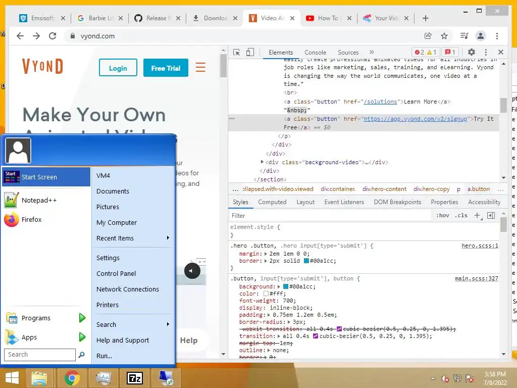
Task: Open the Computed styles tab
Action: click(x=272, y=202)
